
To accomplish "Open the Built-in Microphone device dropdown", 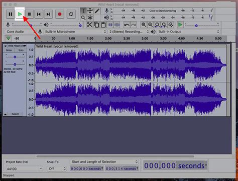I will [x=75, y=32].
